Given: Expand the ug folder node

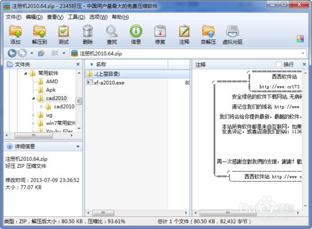Looking at the screenshot, I should click(34, 115).
